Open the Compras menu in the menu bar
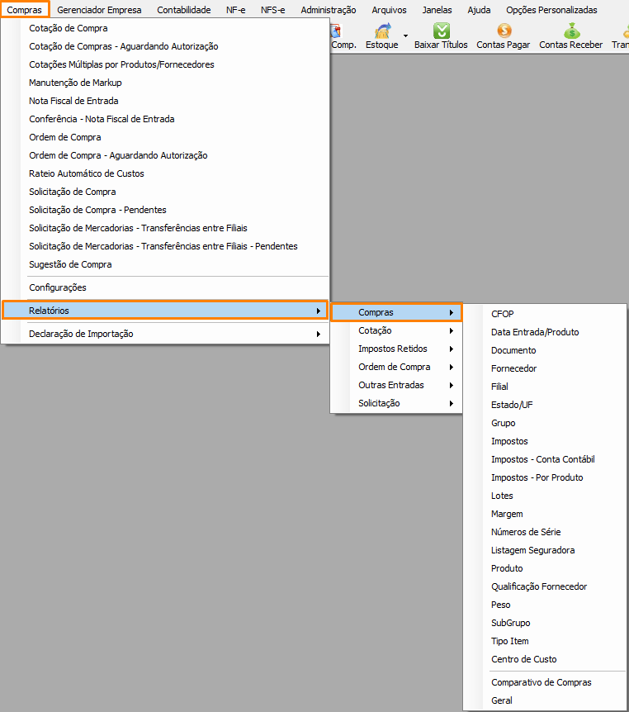The width and height of the screenshot is (629, 712). click(x=25, y=10)
